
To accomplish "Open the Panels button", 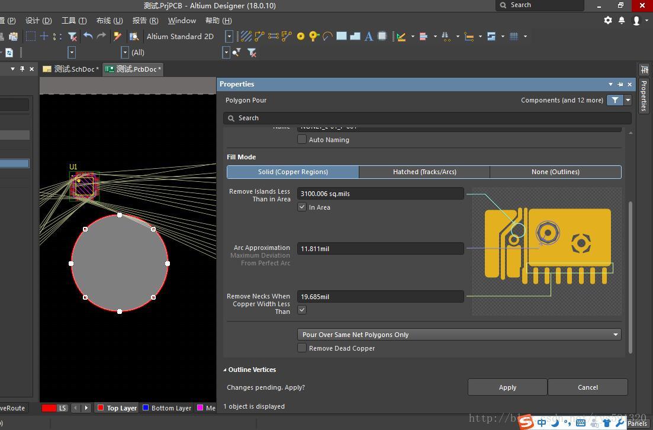I will [637, 423].
